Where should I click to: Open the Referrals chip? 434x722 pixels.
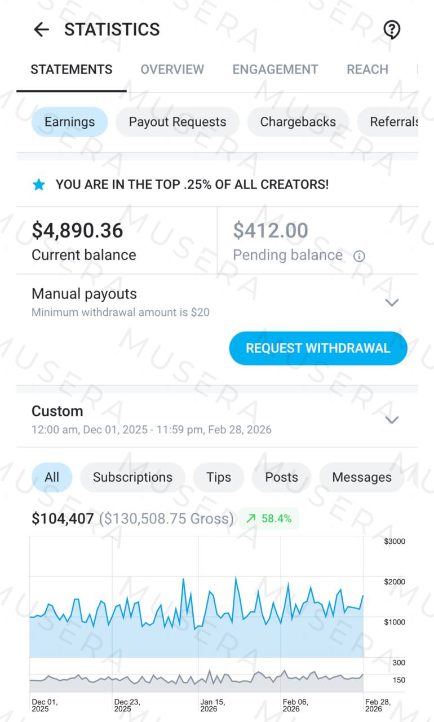[393, 122]
